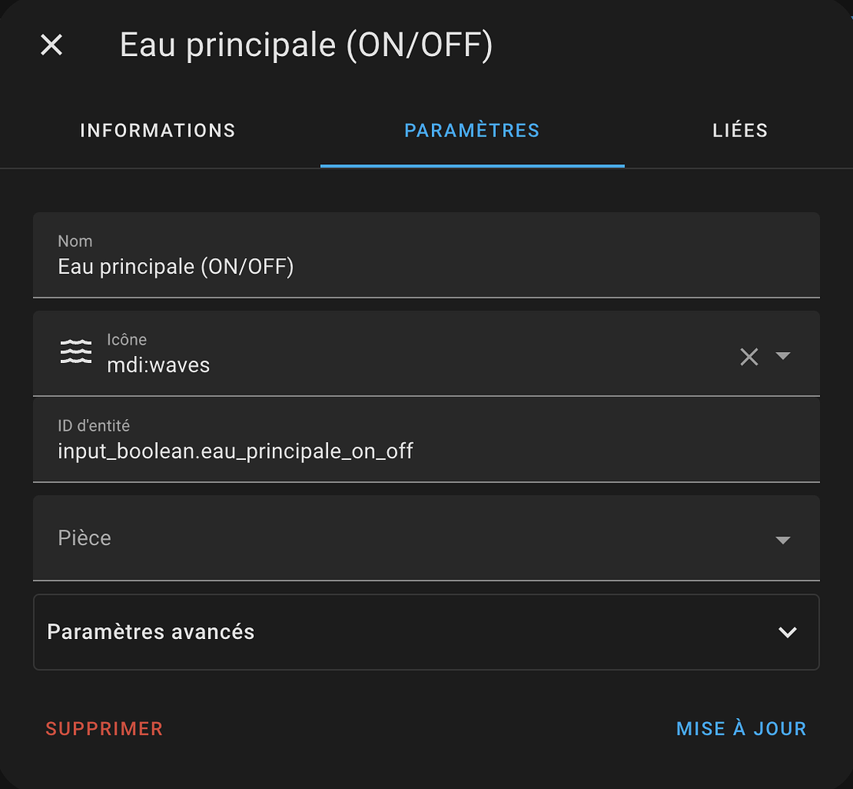Screen dimensions: 853x789
Task: Click the Paramètres avancés section label
Action: 151,632
